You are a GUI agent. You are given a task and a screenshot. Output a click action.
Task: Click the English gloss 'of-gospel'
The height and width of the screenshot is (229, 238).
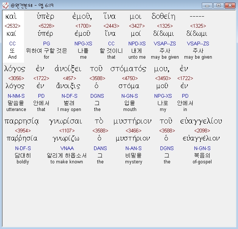(202, 162)
